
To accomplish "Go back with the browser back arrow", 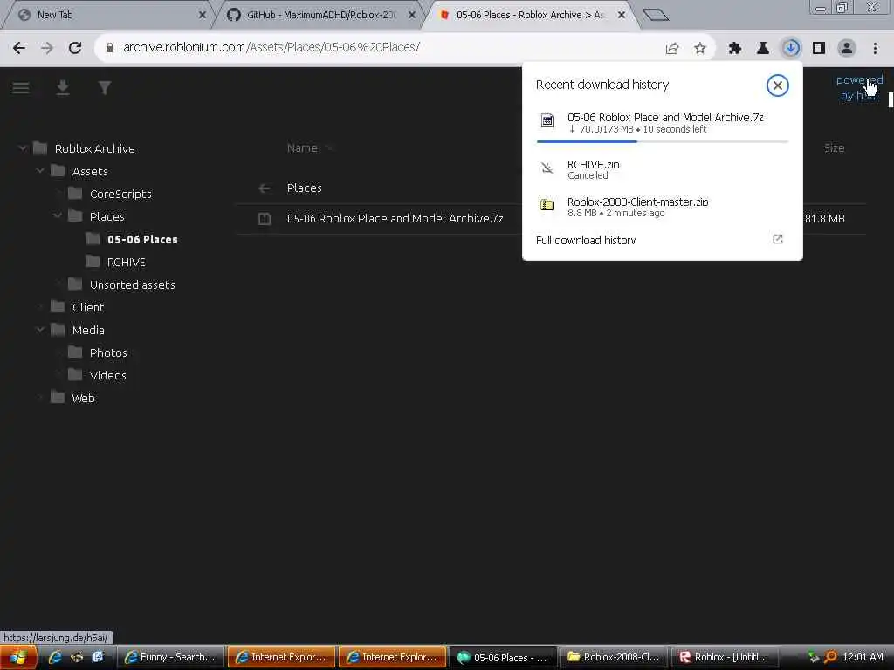I will pyautogui.click(x=19, y=48).
